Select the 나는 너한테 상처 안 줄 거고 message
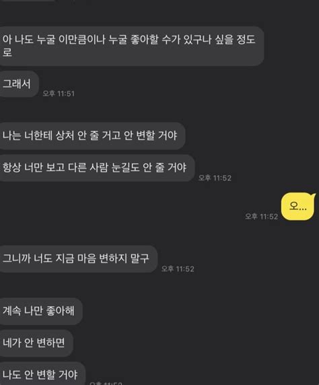Viewport: 319px width, 385px height. pos(92,135)
